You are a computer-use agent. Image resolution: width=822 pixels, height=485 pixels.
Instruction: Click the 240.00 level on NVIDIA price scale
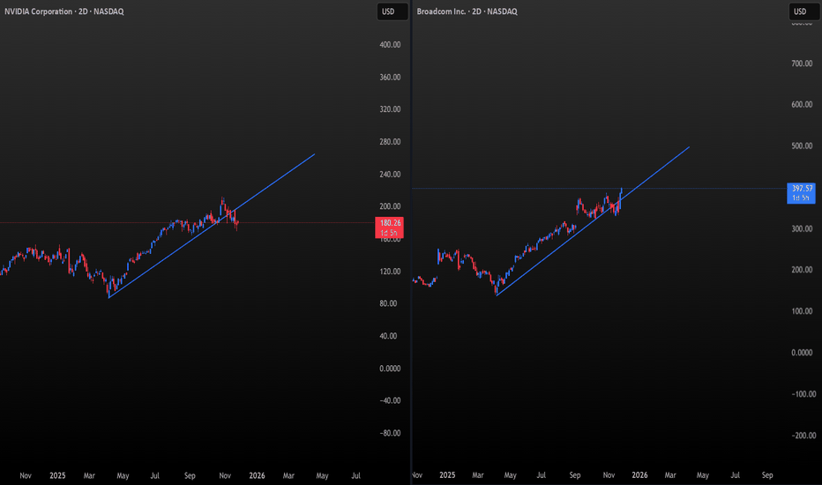(x=389, y=175)
